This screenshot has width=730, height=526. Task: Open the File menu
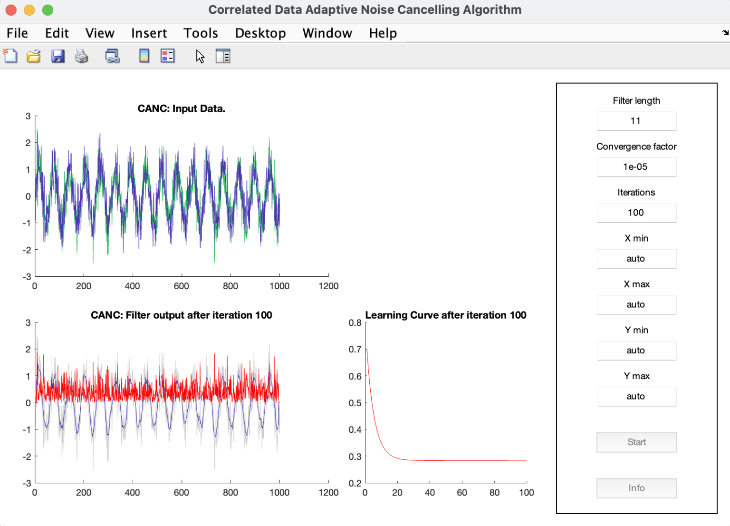pos(17,33)
